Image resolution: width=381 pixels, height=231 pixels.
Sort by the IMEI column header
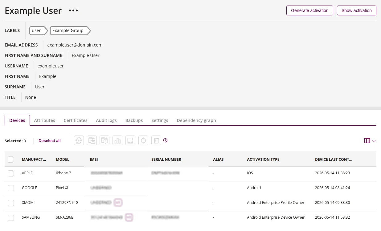click(94, 160)
